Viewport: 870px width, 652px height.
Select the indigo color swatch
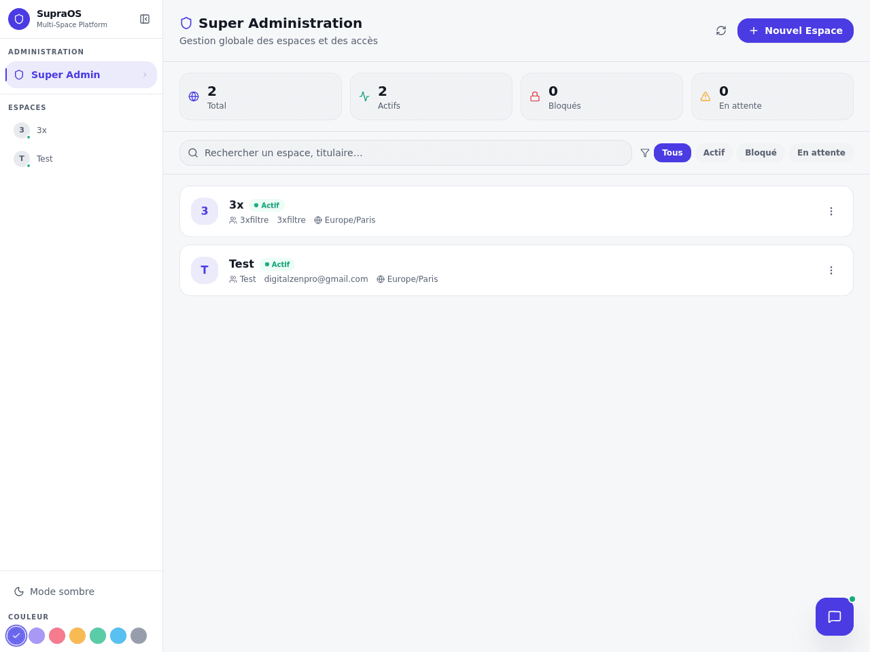(x=16, y=636)
